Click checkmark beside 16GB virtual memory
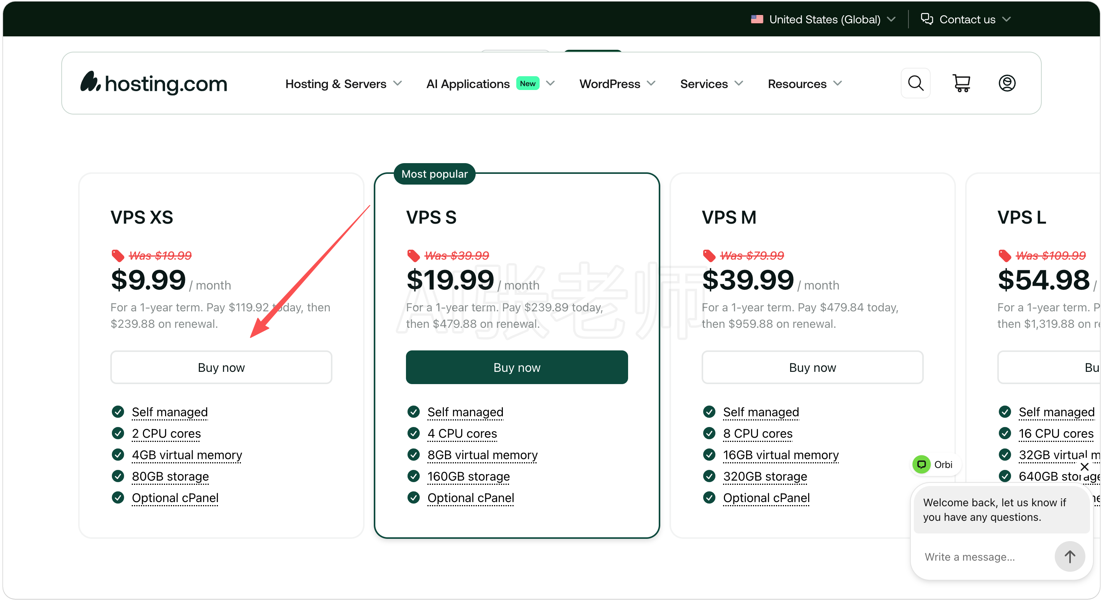 point(709,455)
